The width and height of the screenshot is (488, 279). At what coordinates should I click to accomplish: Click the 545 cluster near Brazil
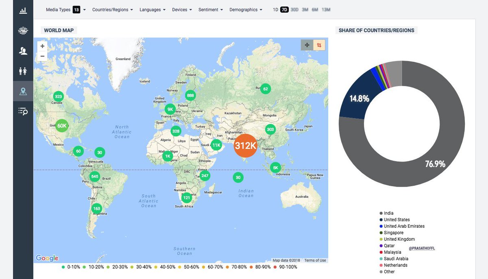pyautogui.click(x=95, y=177)
